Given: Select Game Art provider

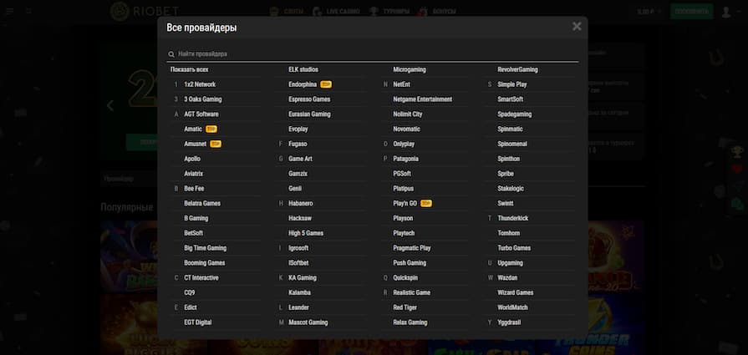Looking at the screenshot, I should [301, 159].
